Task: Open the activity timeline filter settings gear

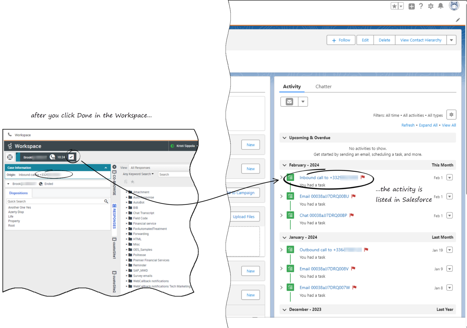Action: [x=451, y=115]
